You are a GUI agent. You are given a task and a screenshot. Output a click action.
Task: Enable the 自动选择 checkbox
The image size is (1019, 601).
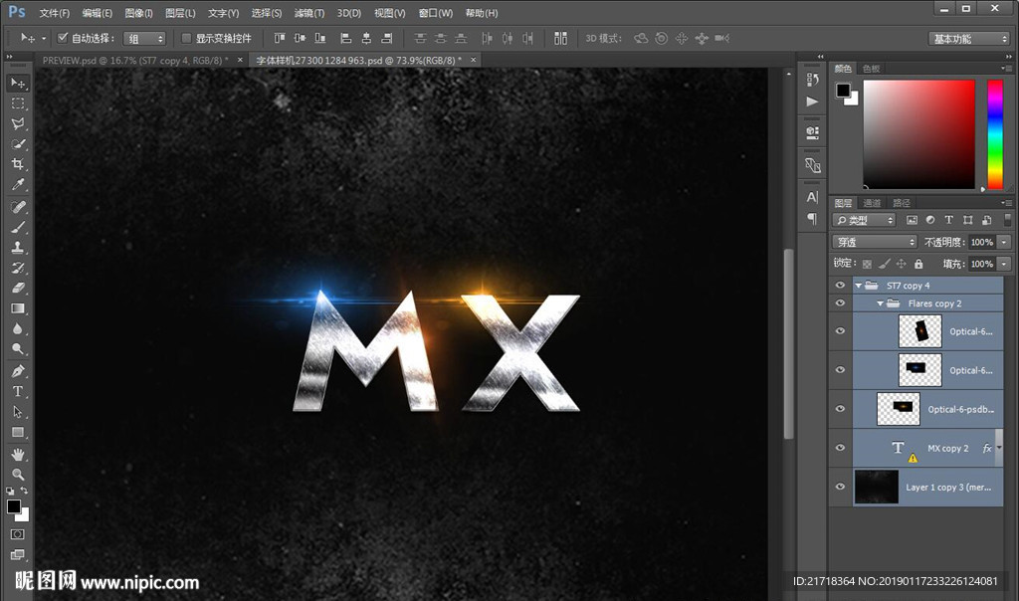(63, 38)
